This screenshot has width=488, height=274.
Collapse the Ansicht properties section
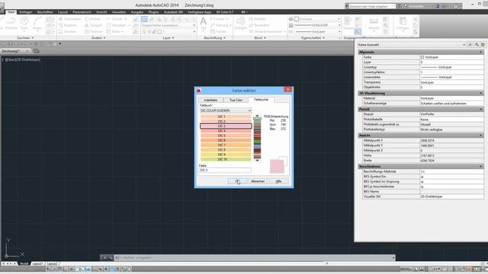click(481, 135)
